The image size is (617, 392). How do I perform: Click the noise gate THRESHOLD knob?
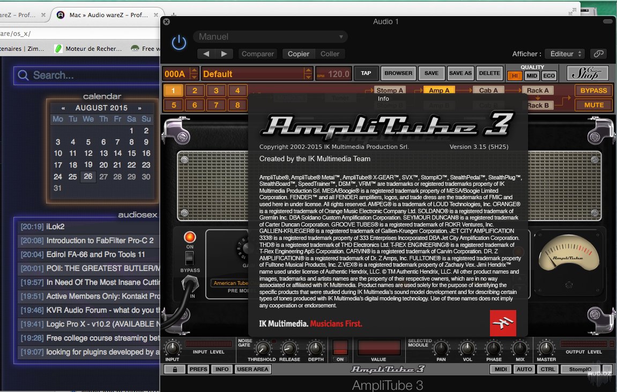point(262,348)
